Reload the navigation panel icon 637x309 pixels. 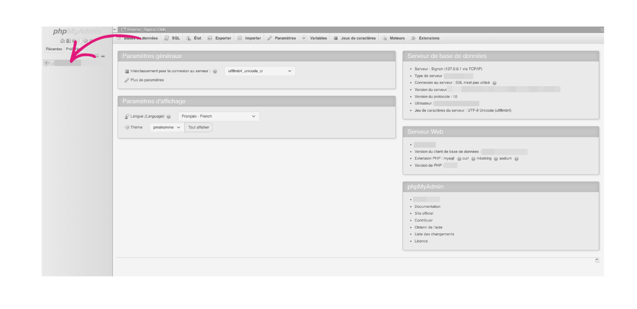pyautogui.click(x=90, y=41)
